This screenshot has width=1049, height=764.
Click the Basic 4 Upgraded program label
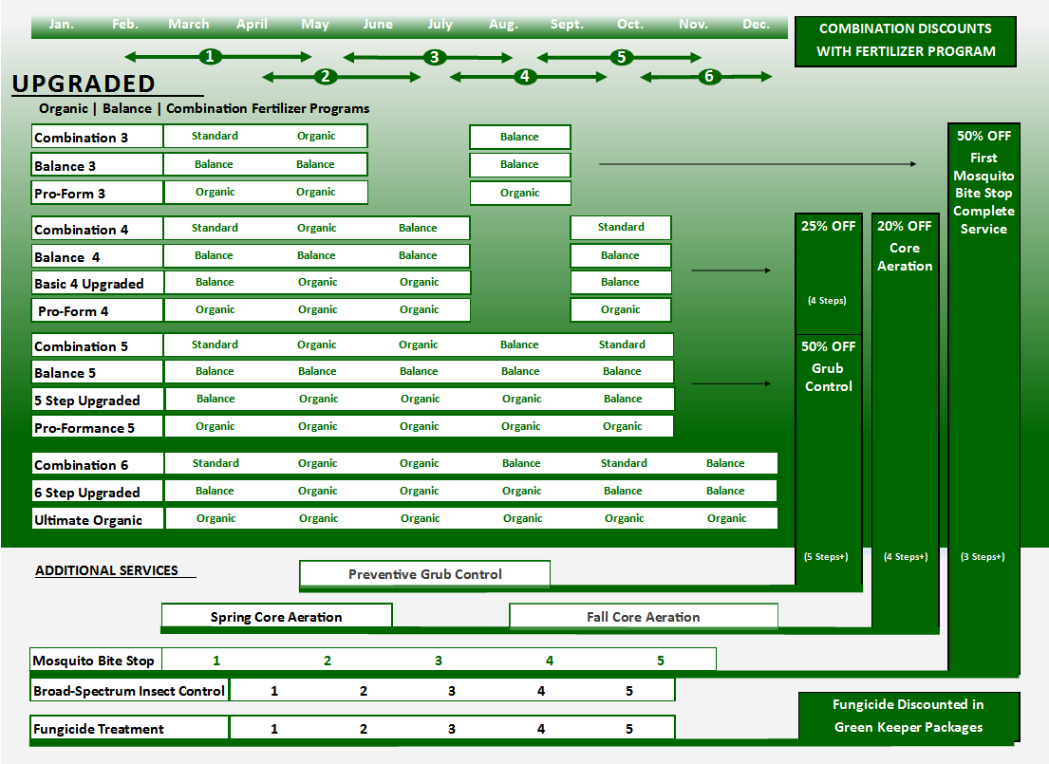(x=89, y=284)
